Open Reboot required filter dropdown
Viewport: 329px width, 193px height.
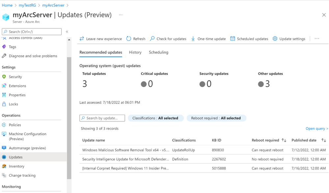tap(216, 118)
